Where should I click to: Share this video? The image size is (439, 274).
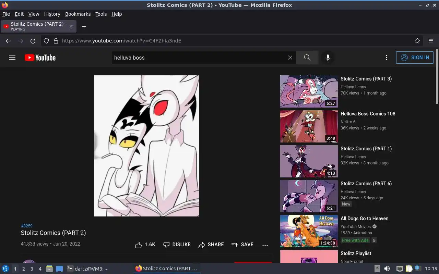[x=211, y=245]
